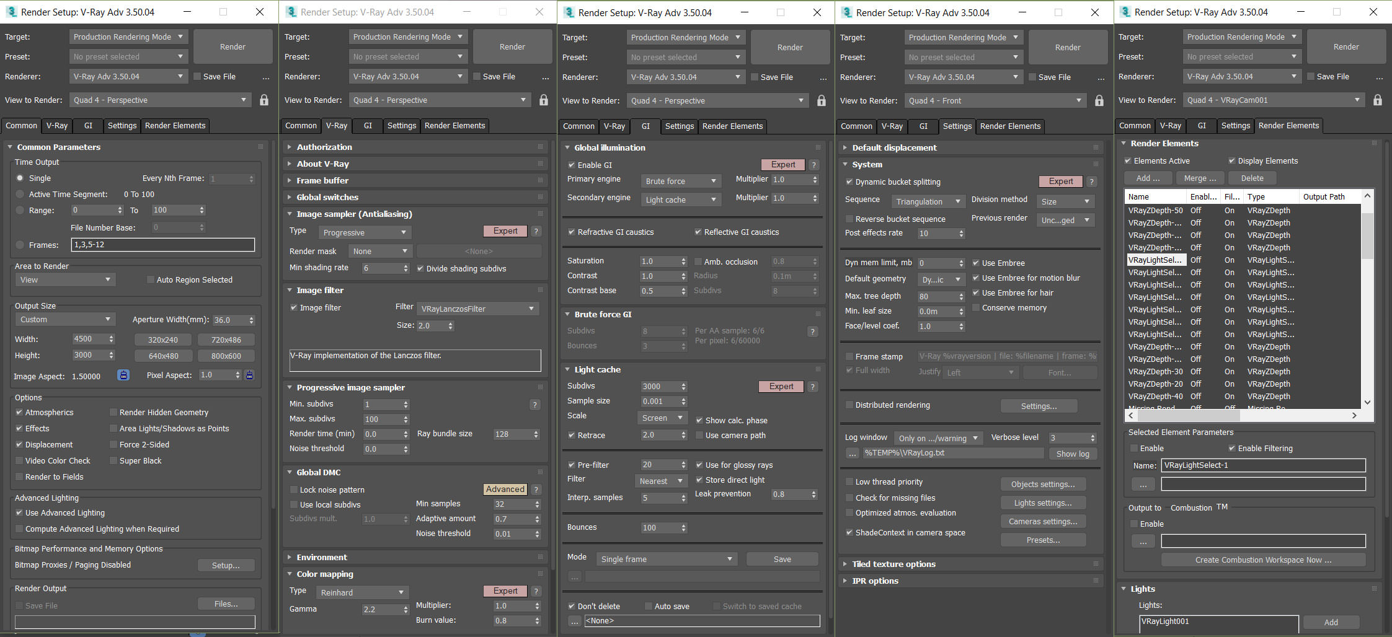Uncheck Elements Active

pyautogui.click(x=1128, y=160)
